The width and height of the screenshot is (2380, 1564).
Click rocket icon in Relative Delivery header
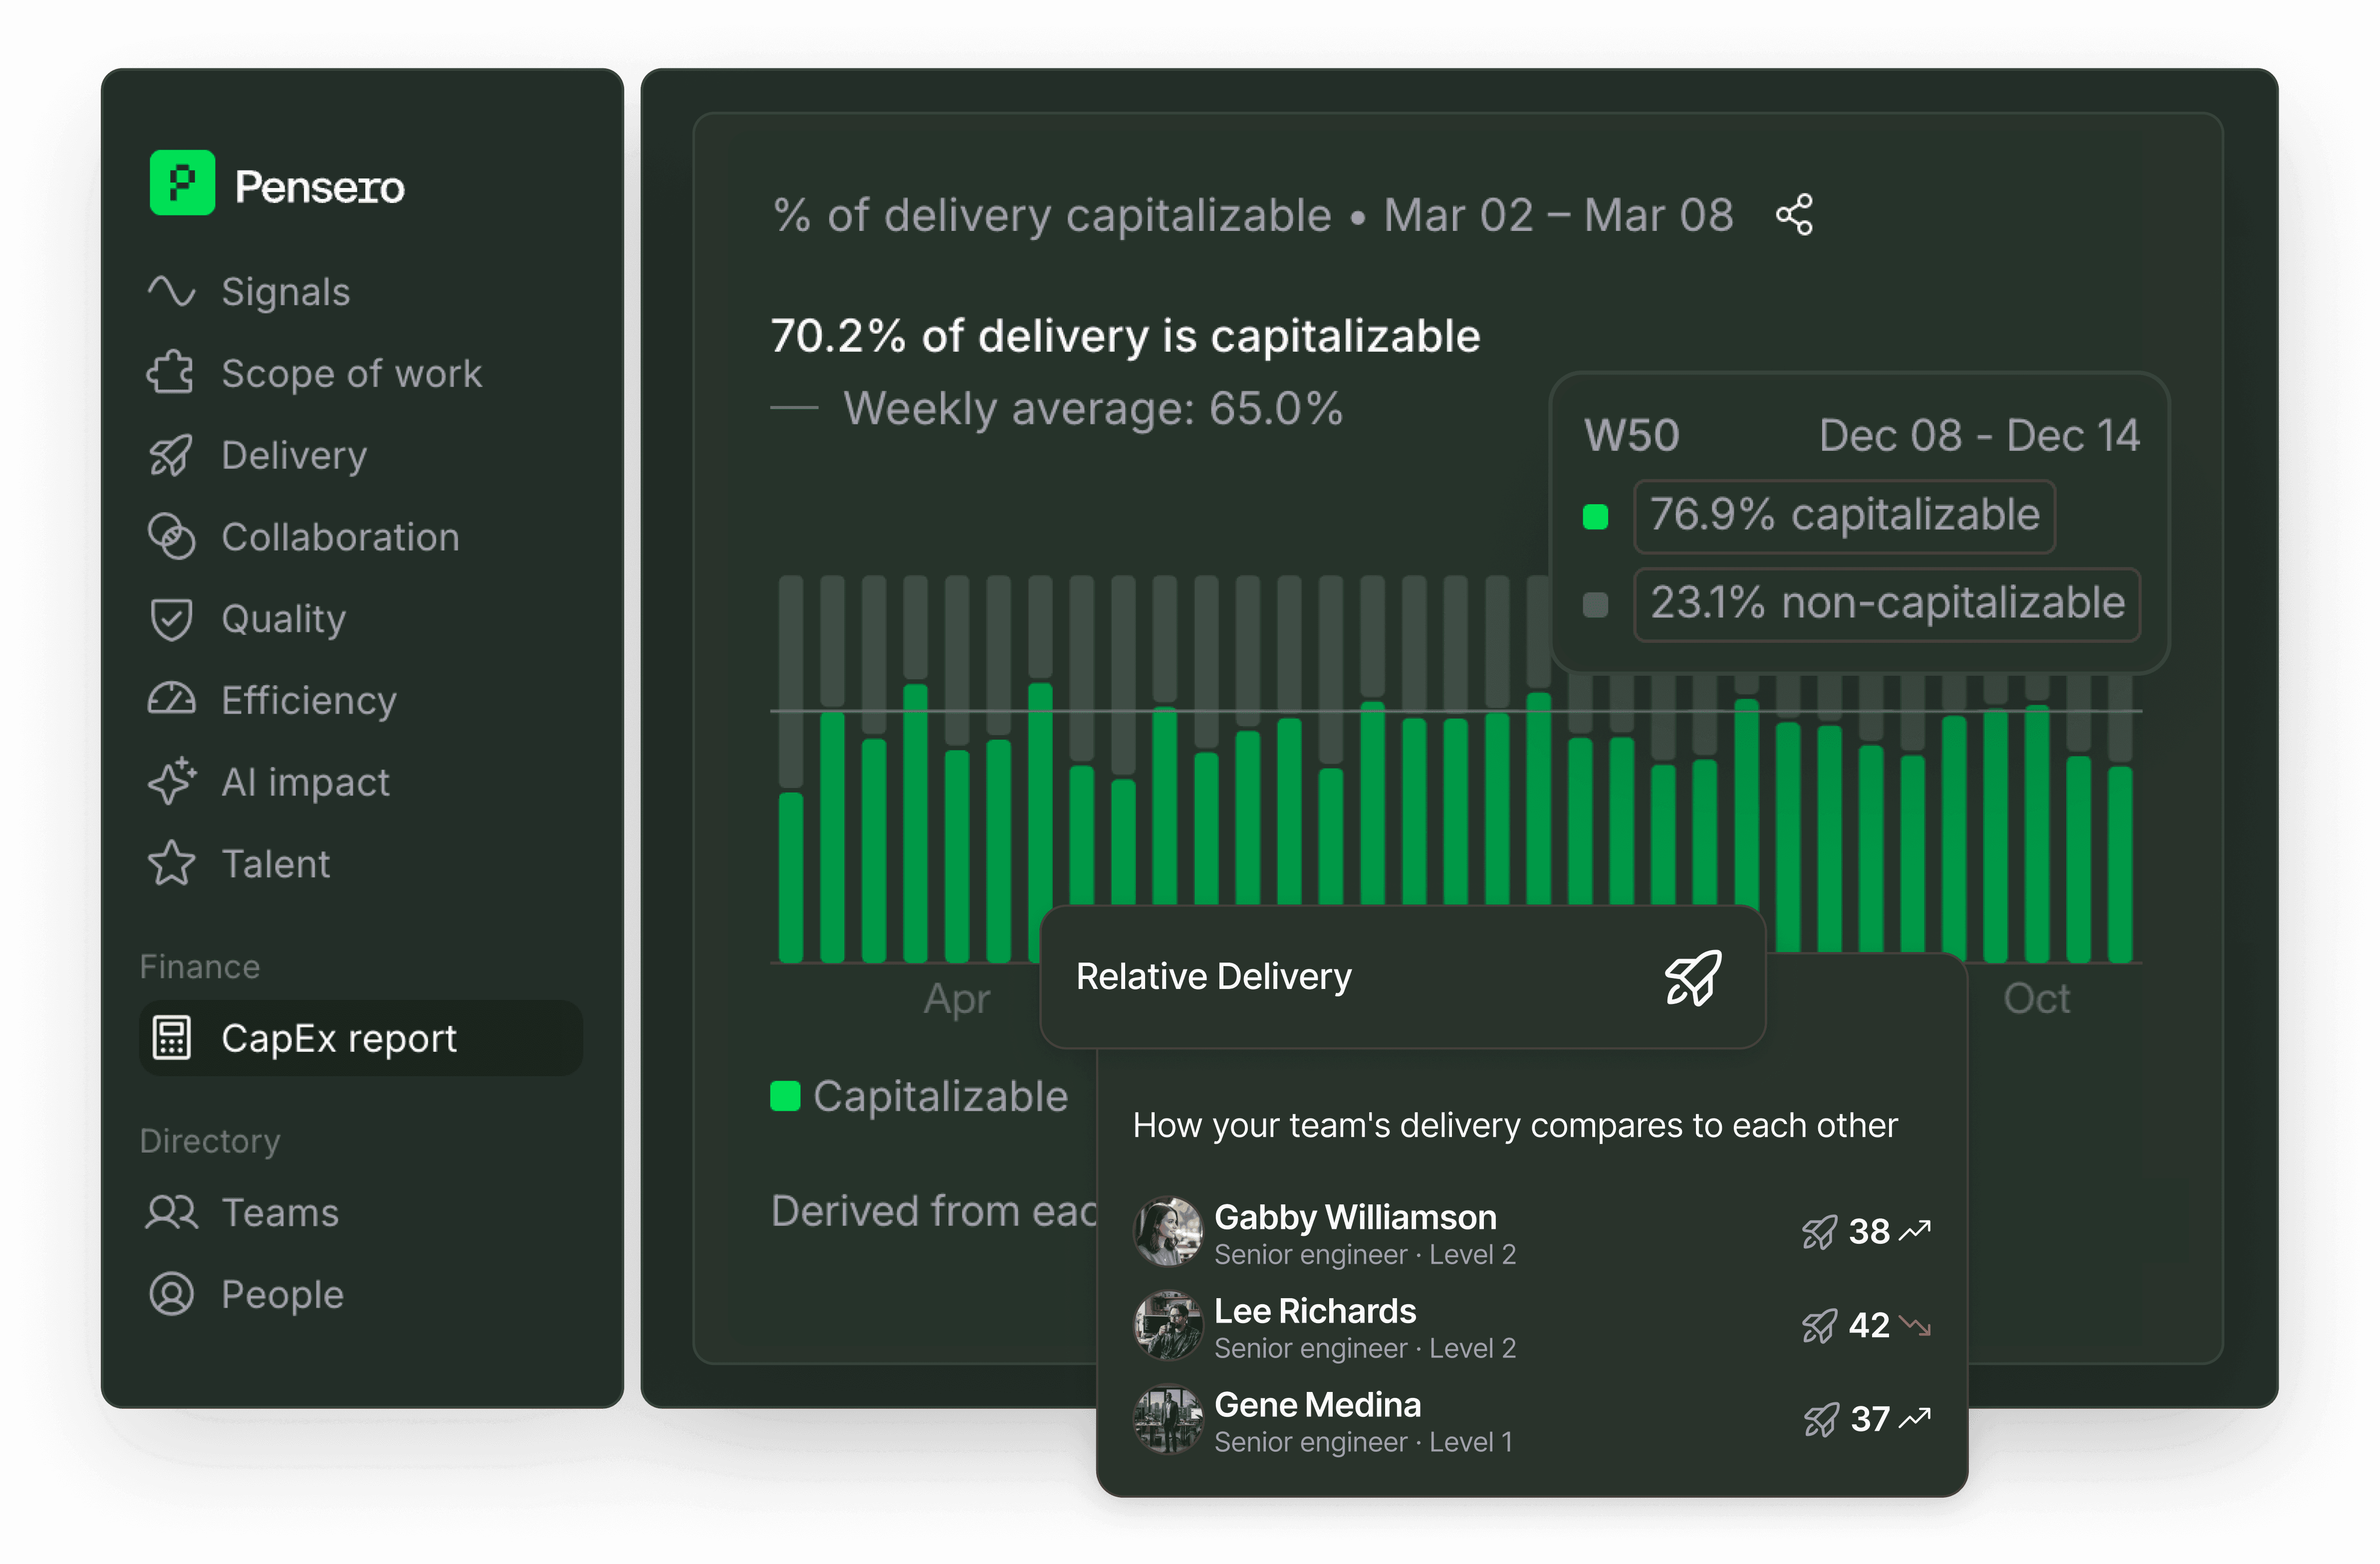click(1693, 977)
